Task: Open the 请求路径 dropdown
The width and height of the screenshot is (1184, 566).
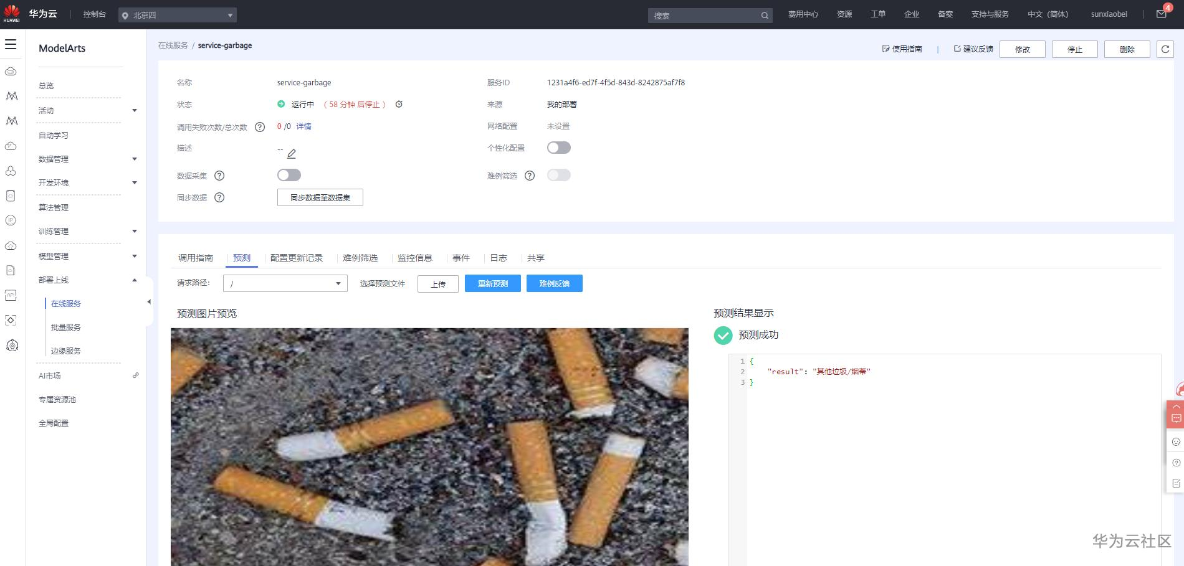Action: click(x=285, y=283)
